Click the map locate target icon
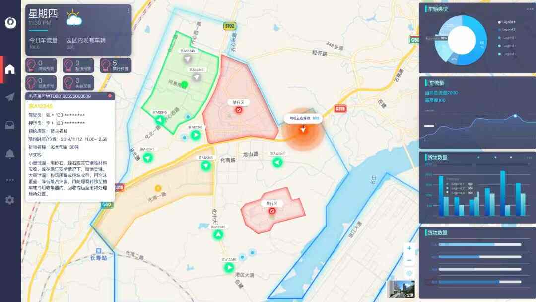Screen dimensions: 536x302 [409, 273]
